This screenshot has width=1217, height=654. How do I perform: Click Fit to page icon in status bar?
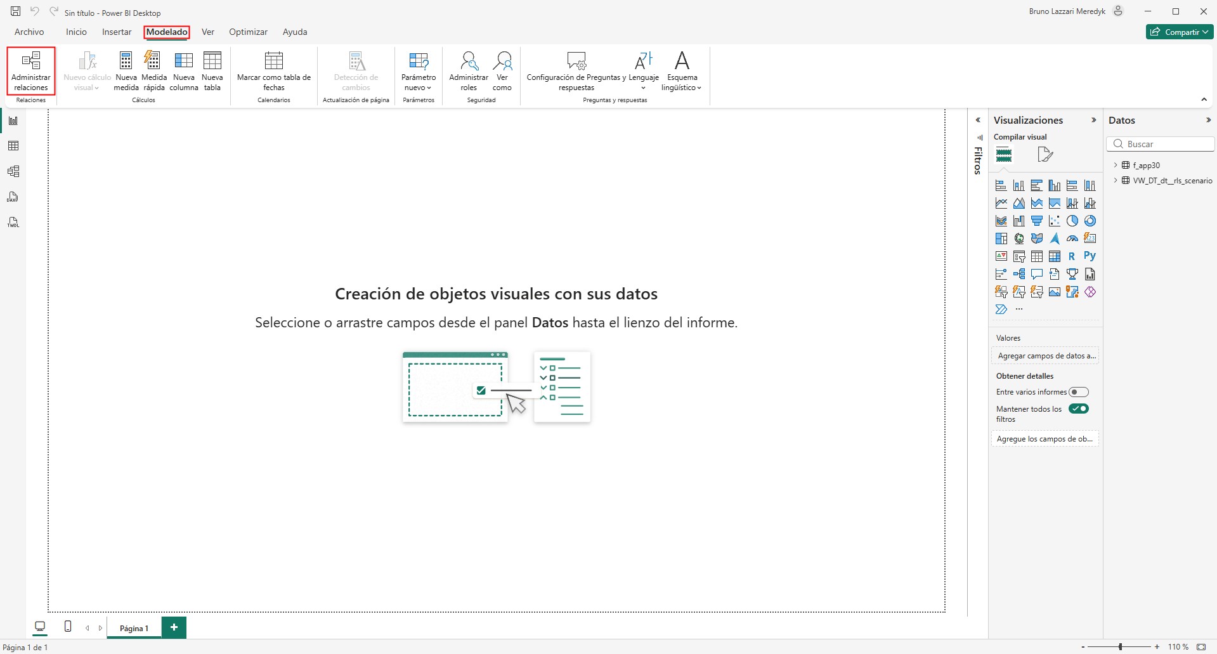pos(1201,647)
